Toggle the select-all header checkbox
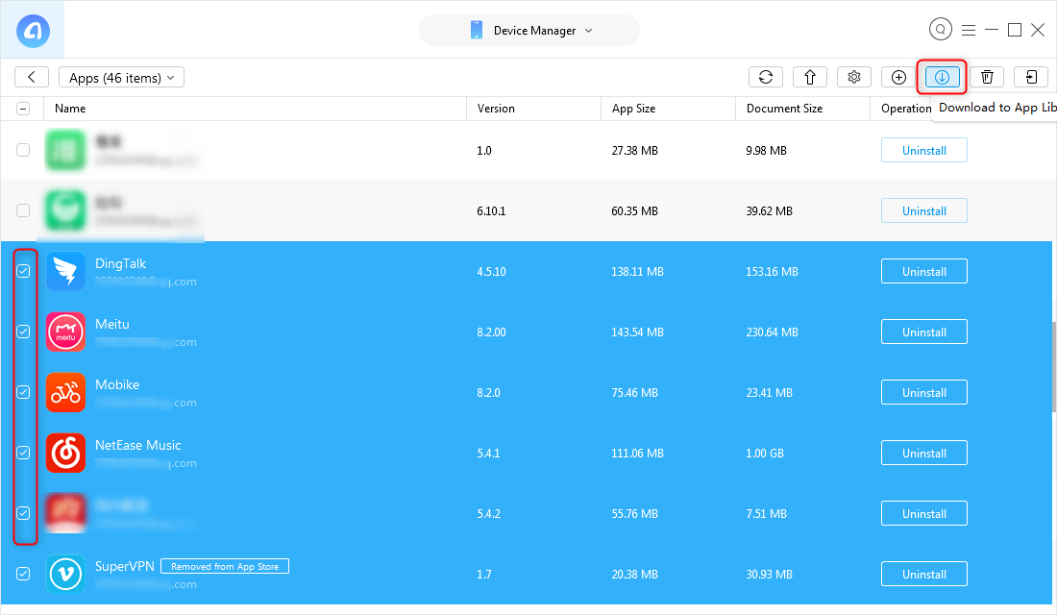Viewport: 1057px width, 615px height. click(x=23, y=109)
